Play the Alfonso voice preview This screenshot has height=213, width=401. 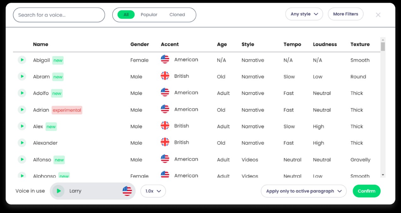pos(22,159)
